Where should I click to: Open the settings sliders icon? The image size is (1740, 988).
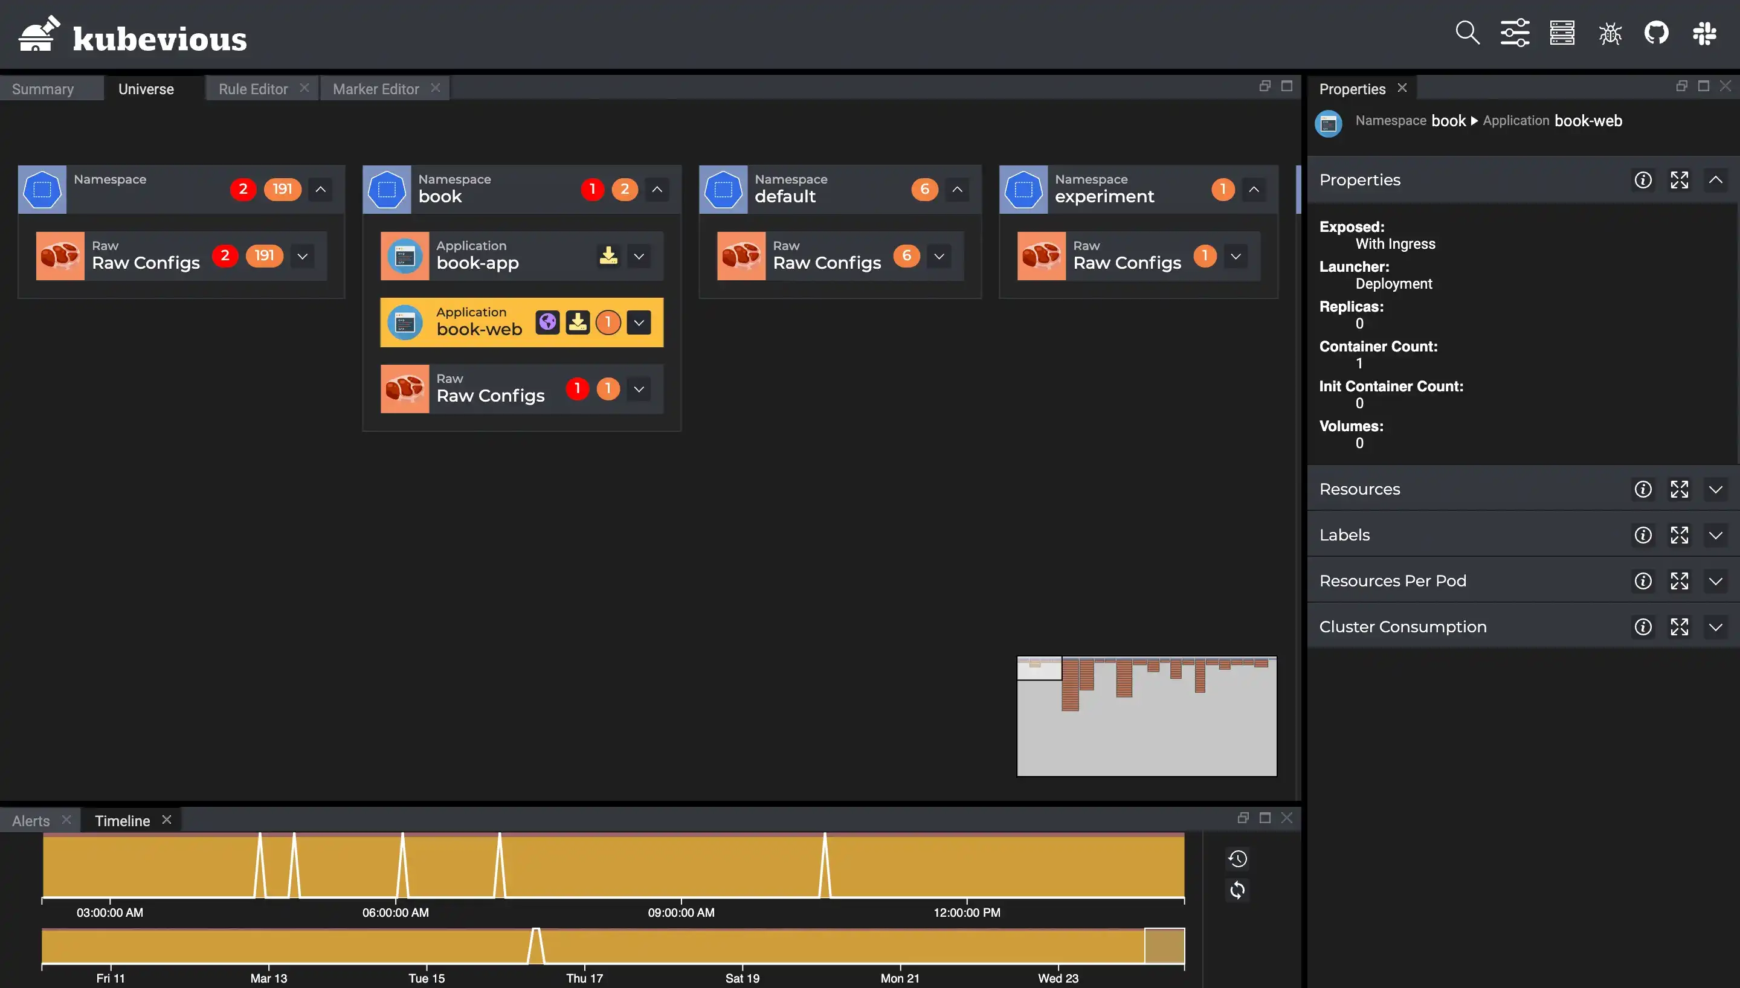click(1515, 32)
